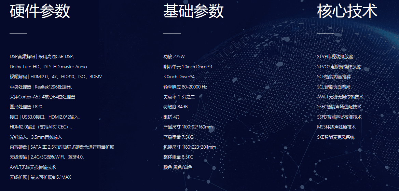
Task: Select the 采用Cortex-A53 4核心64位处理器 line
Action: (x=42, y=97)
